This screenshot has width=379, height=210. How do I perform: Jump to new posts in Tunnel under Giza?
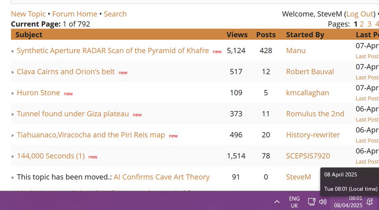click(x=137, y=115)
